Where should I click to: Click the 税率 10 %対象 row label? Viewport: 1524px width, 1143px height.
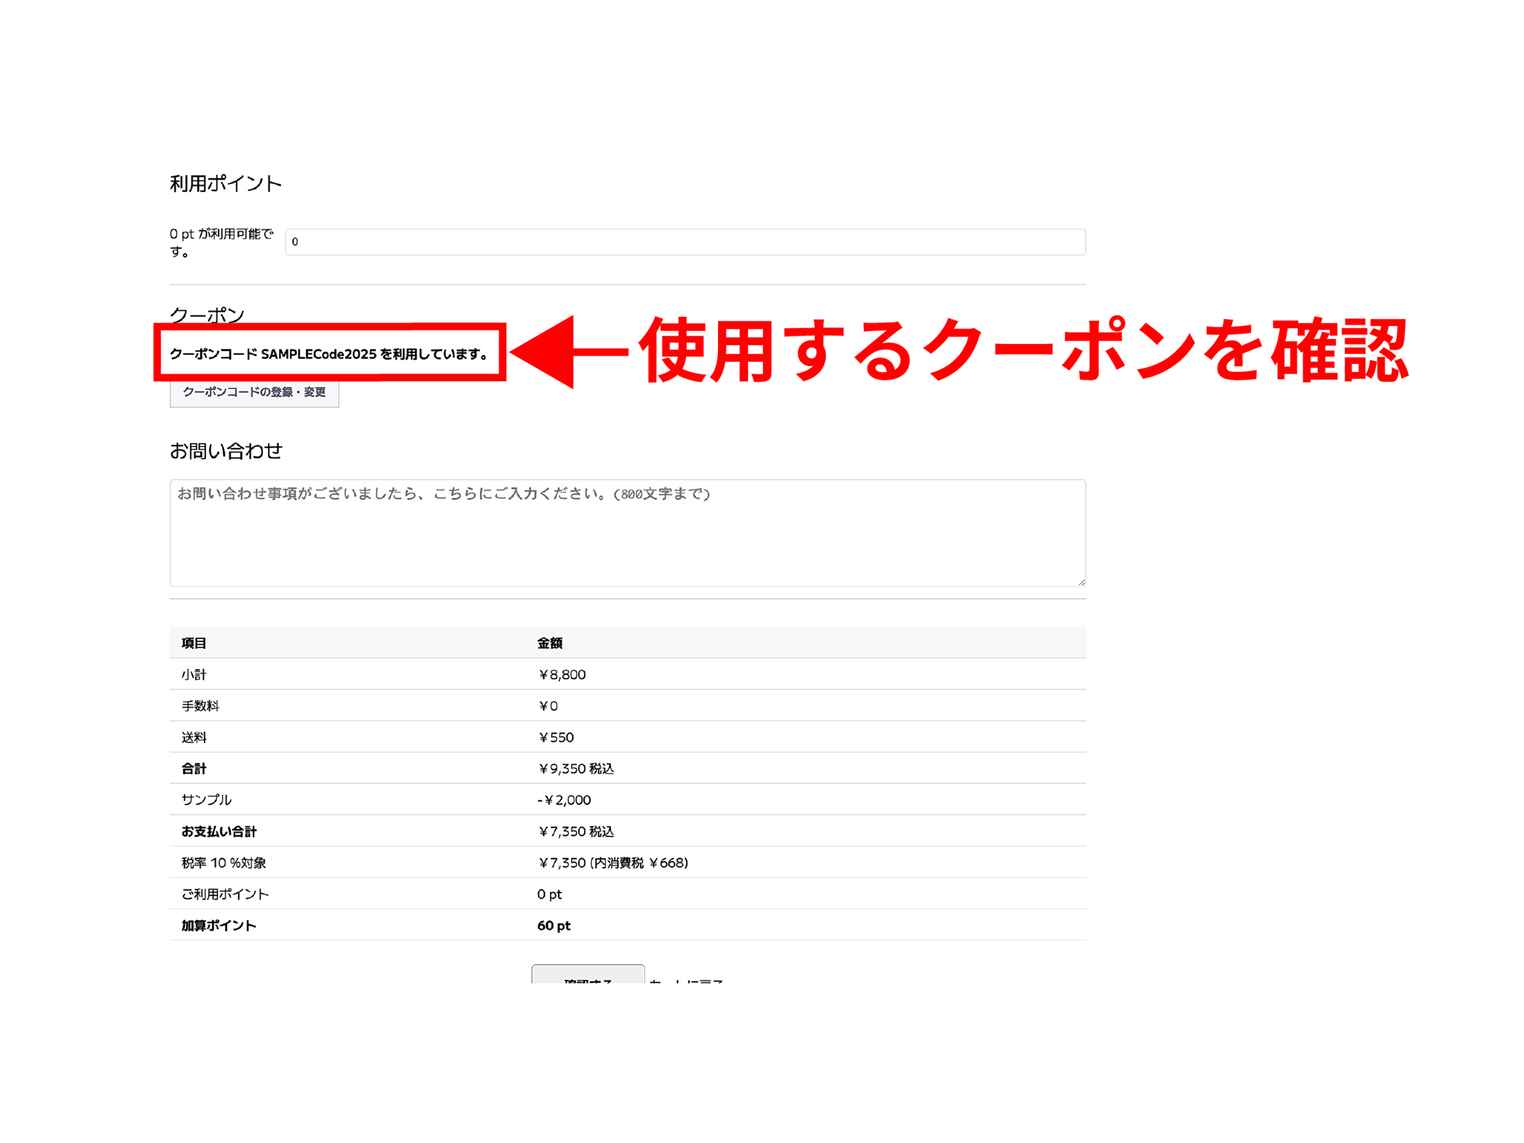(x=224, y=863)
